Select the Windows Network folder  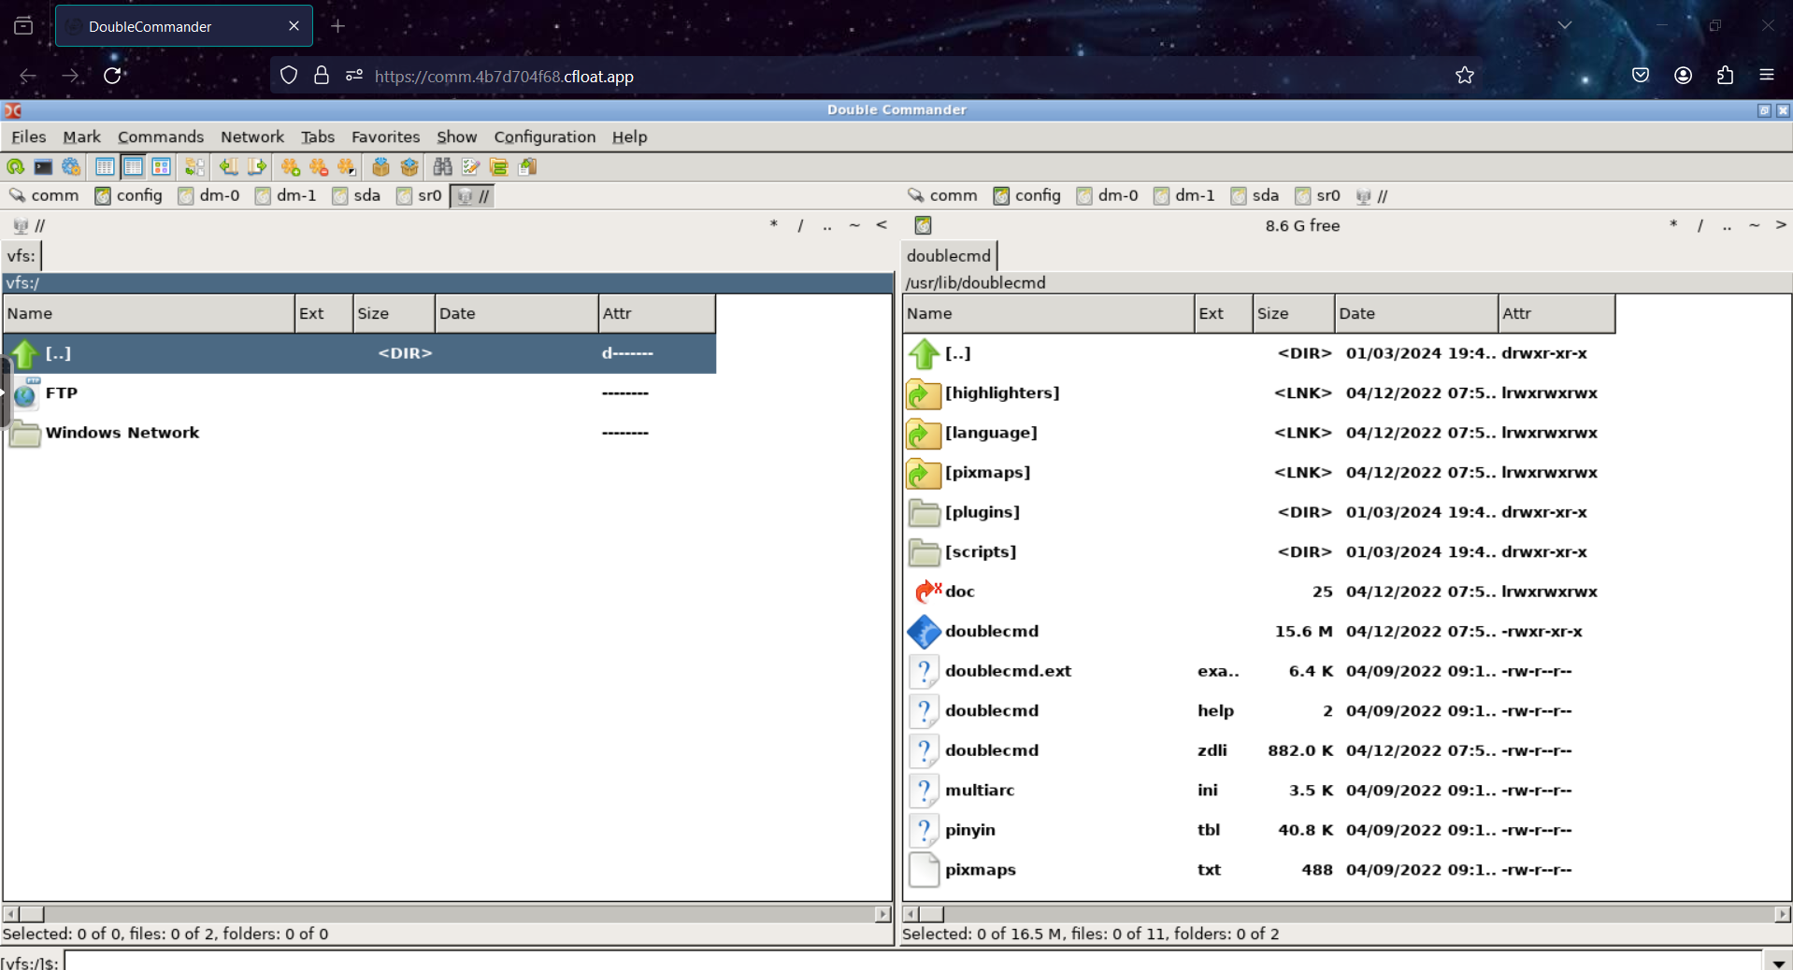360,433
